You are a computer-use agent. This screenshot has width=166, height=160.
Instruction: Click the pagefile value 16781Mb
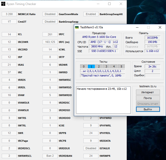tap(152, 46)
